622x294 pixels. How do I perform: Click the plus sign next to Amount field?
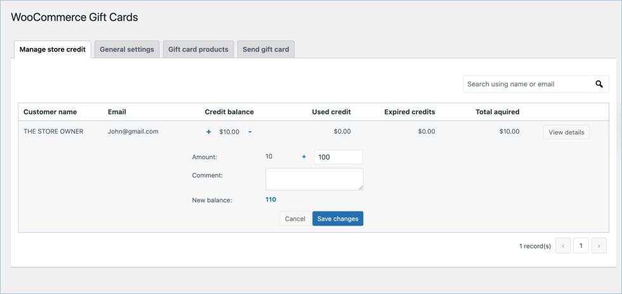[304, 157]
